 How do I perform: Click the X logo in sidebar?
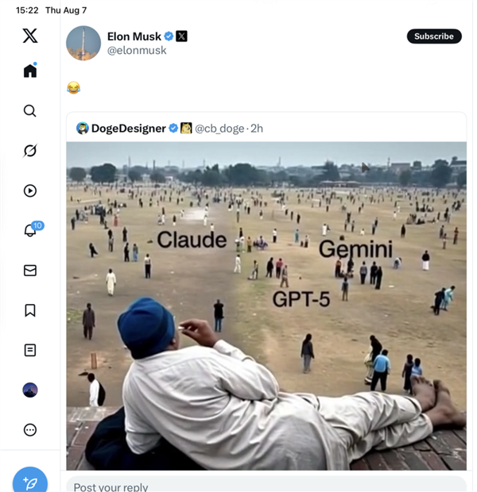(x=30, y=36)
